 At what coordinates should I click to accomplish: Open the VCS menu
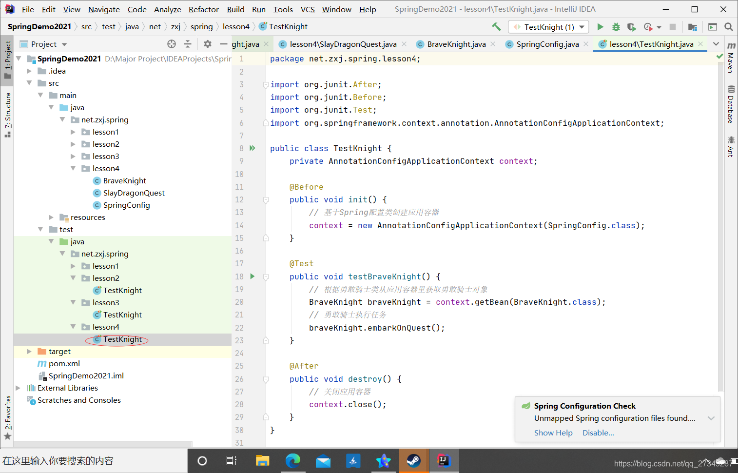click(x=308, y=9)
